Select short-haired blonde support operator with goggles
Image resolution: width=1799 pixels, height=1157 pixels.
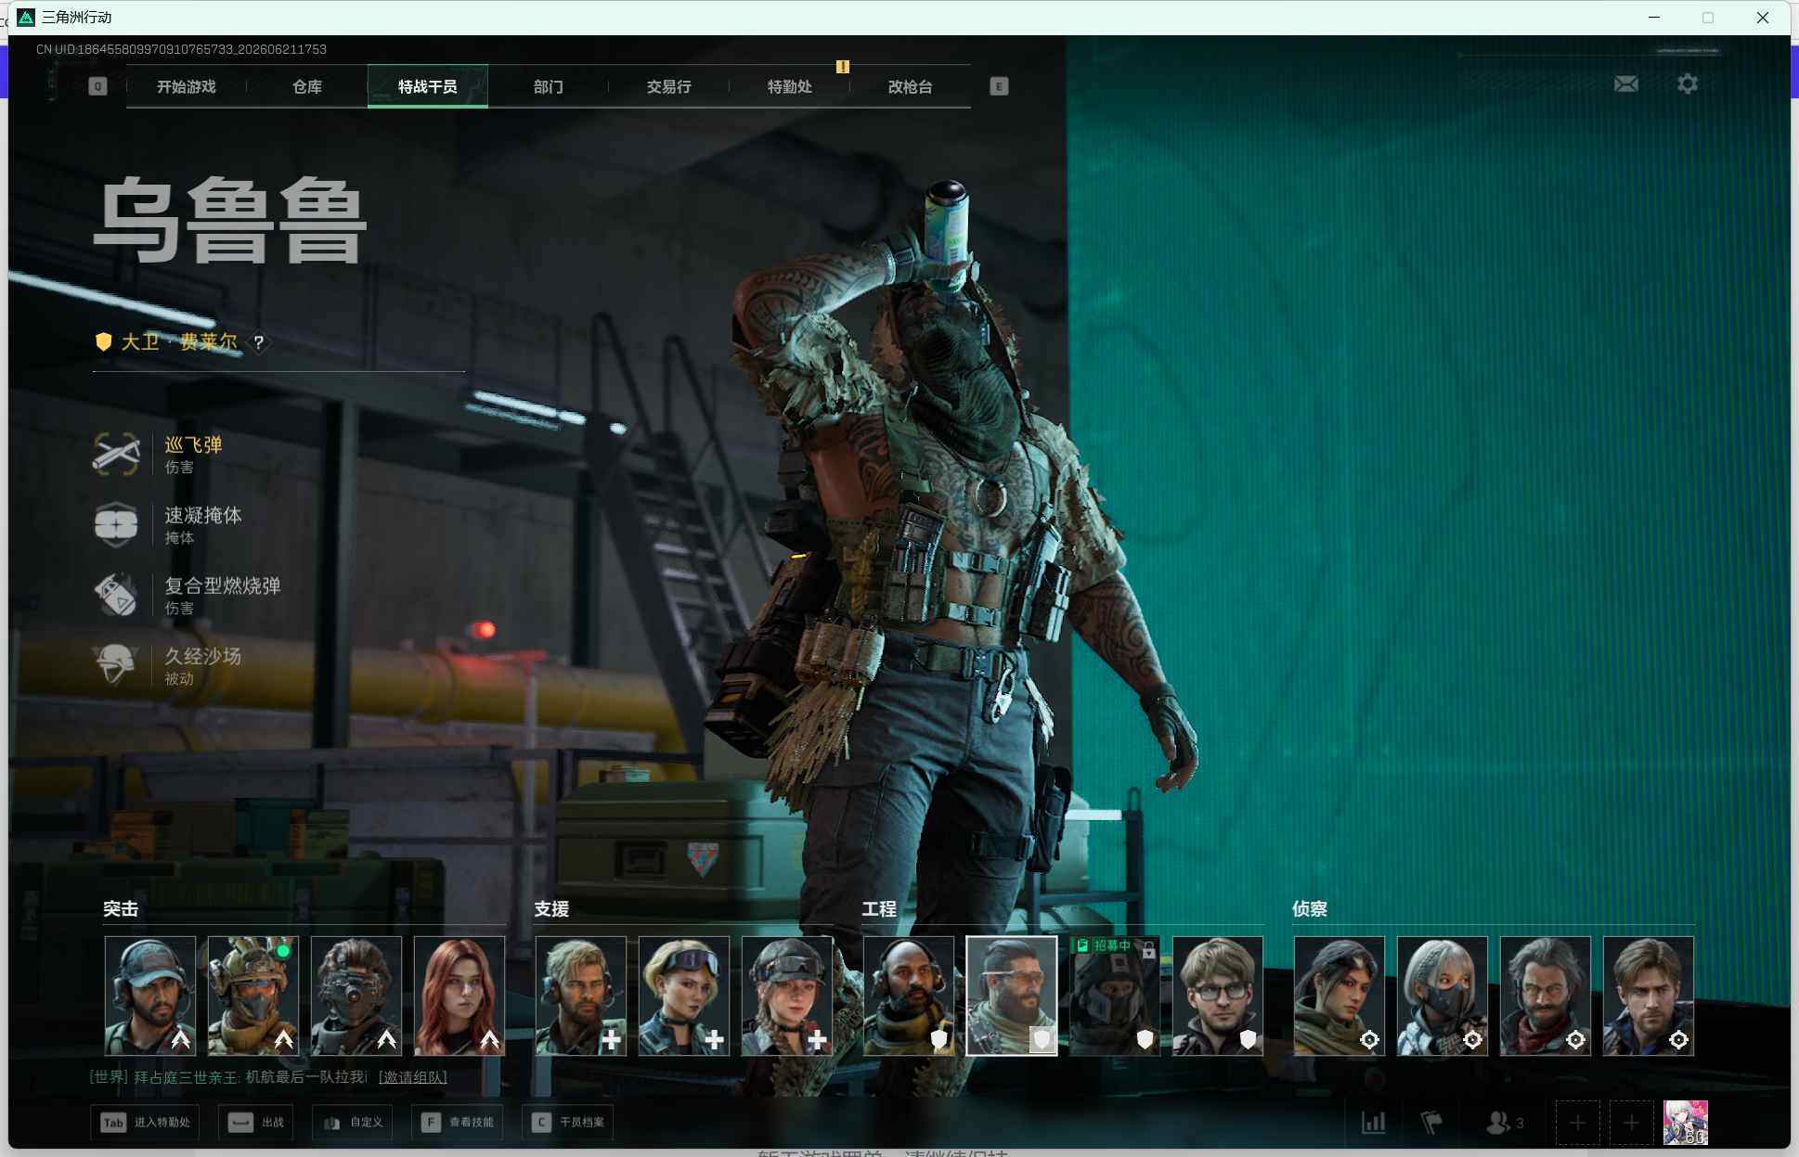[x=684, y=996]
